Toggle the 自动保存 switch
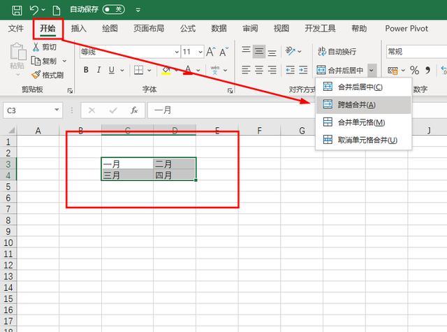447x332 pixels. pyautogui.click(x=113, y=10)
